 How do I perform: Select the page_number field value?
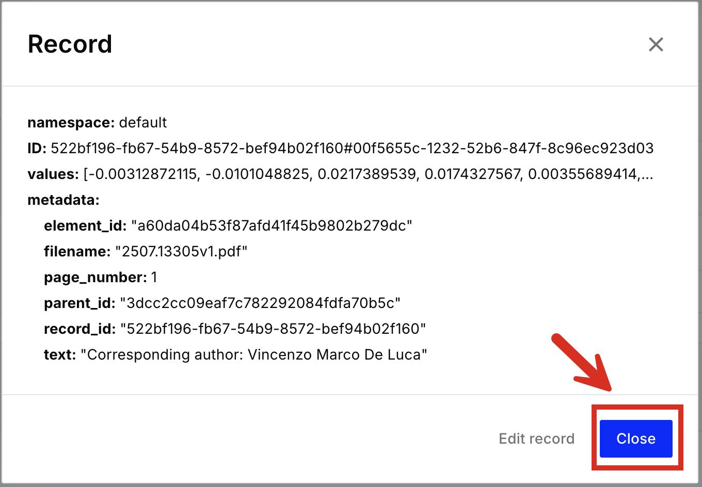154,277
